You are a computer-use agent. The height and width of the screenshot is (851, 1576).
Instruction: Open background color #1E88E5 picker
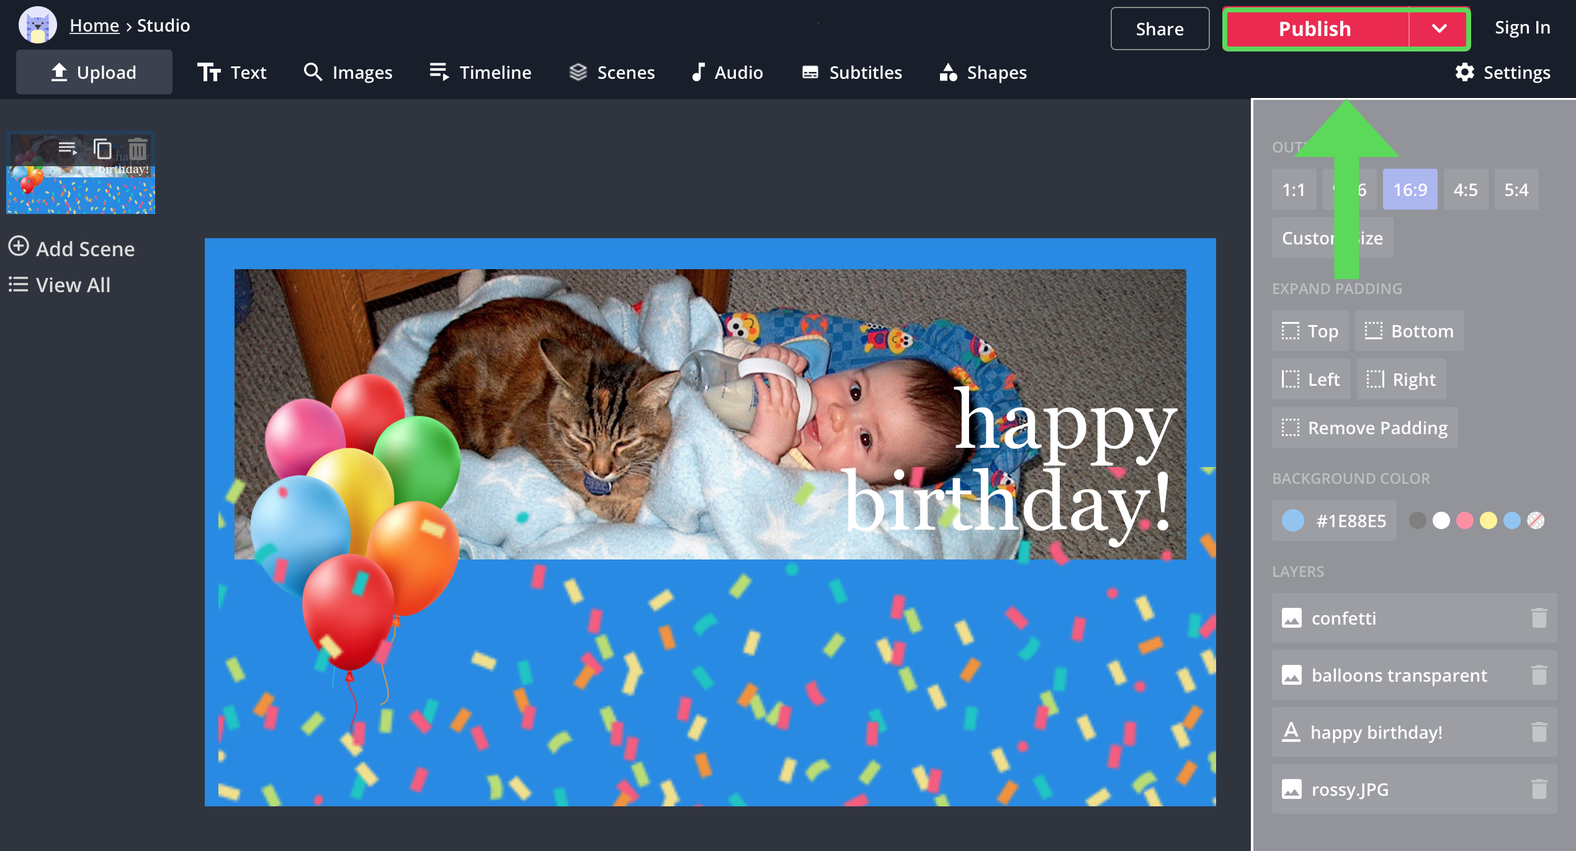(x=1334, y=520)
